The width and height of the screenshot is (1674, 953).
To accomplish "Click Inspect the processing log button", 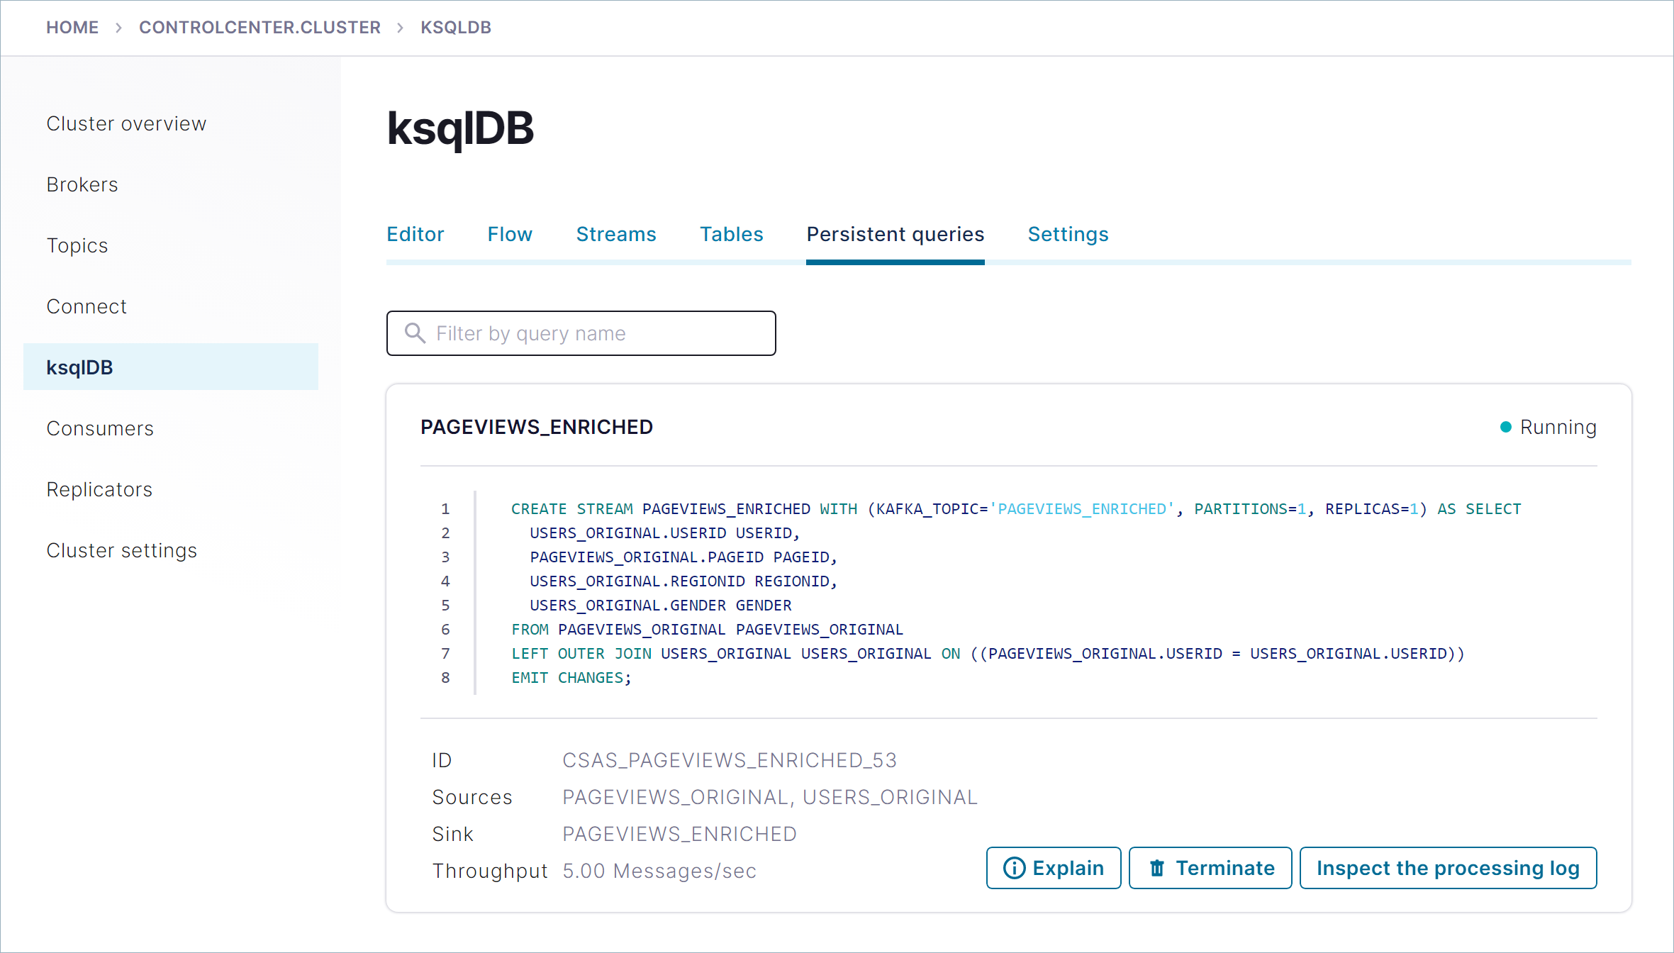I will [1448, 868].
